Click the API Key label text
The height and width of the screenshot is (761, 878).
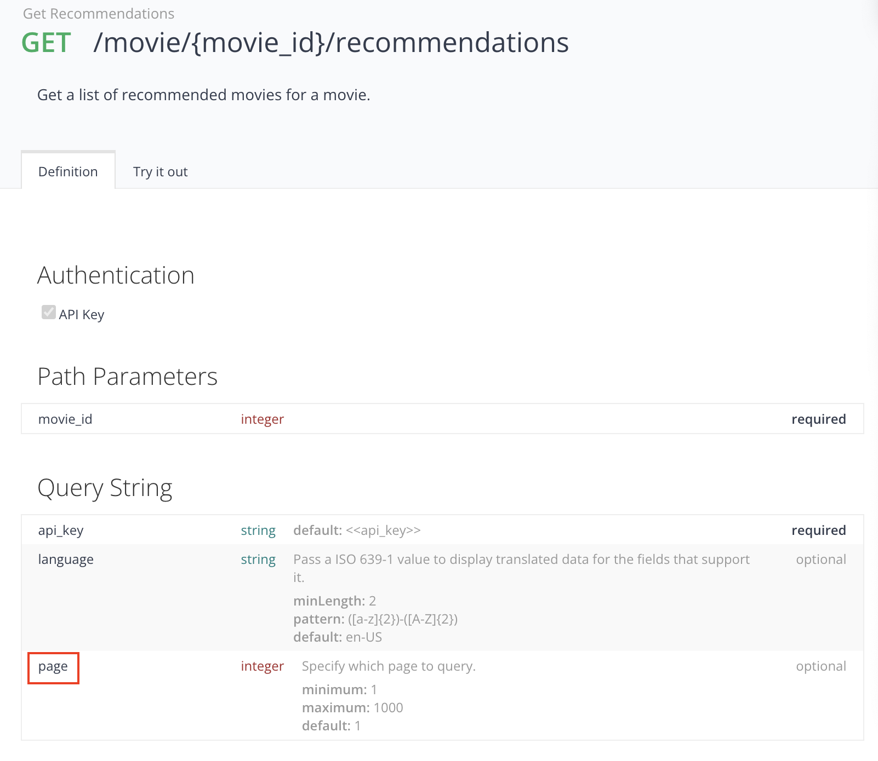pos(82,315)
